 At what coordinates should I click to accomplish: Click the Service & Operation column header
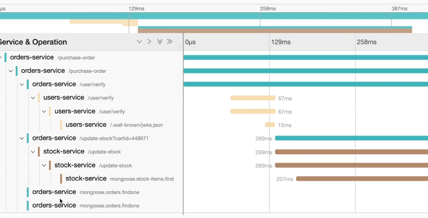coord(33,42)
